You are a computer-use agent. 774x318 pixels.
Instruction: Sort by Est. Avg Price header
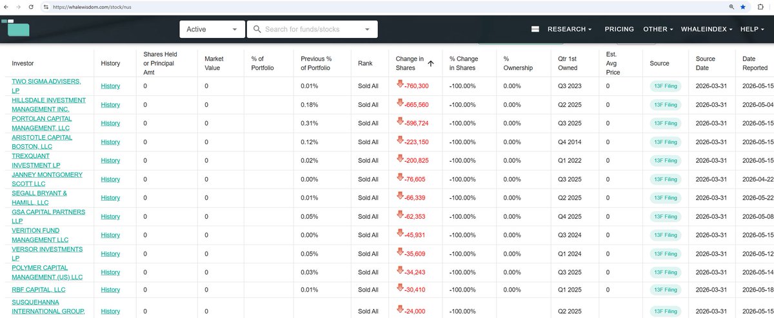click(614, 63)
